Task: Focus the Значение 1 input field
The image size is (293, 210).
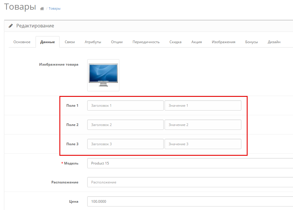Action: 203,106
